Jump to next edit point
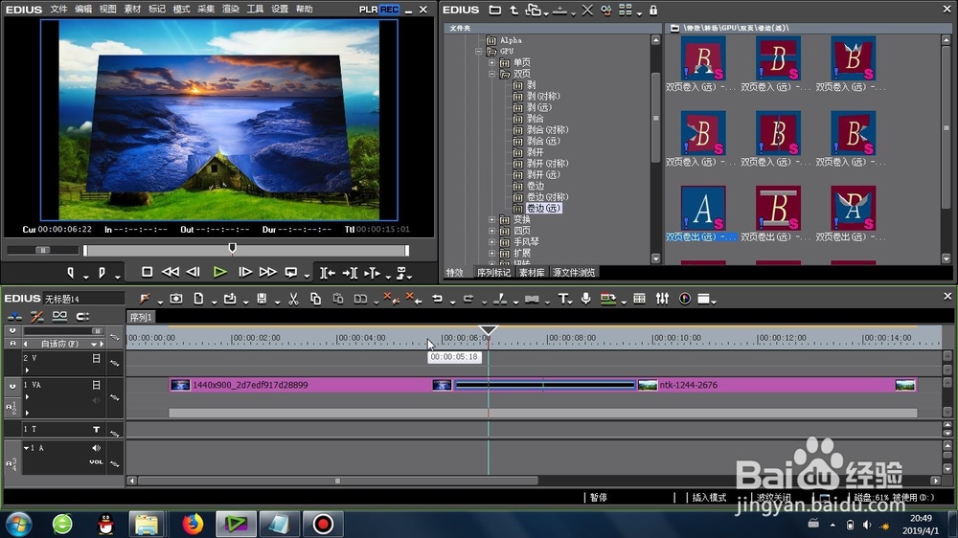This screenshot has width=958, height=538. tap(350, 273)
